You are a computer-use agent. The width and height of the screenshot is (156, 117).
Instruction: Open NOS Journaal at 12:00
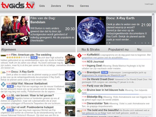95,62
